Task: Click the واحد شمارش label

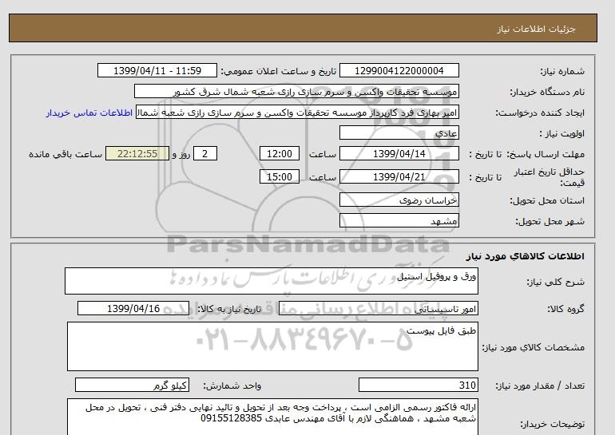Action: (232, 386)
